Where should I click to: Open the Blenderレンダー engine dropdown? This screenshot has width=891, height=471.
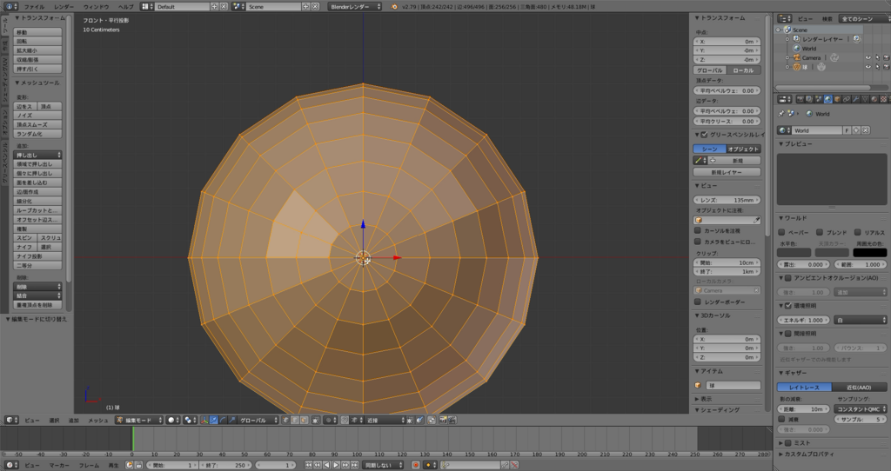pos(355,6)
